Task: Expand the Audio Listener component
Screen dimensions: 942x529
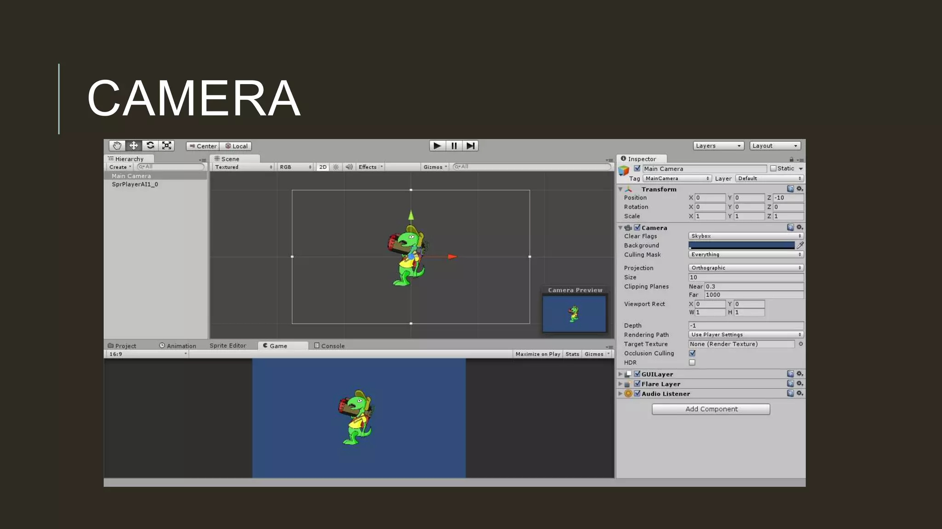Action: [620, 394]
